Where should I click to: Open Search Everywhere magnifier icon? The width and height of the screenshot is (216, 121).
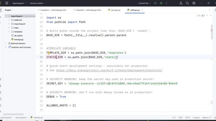(187, 3)
